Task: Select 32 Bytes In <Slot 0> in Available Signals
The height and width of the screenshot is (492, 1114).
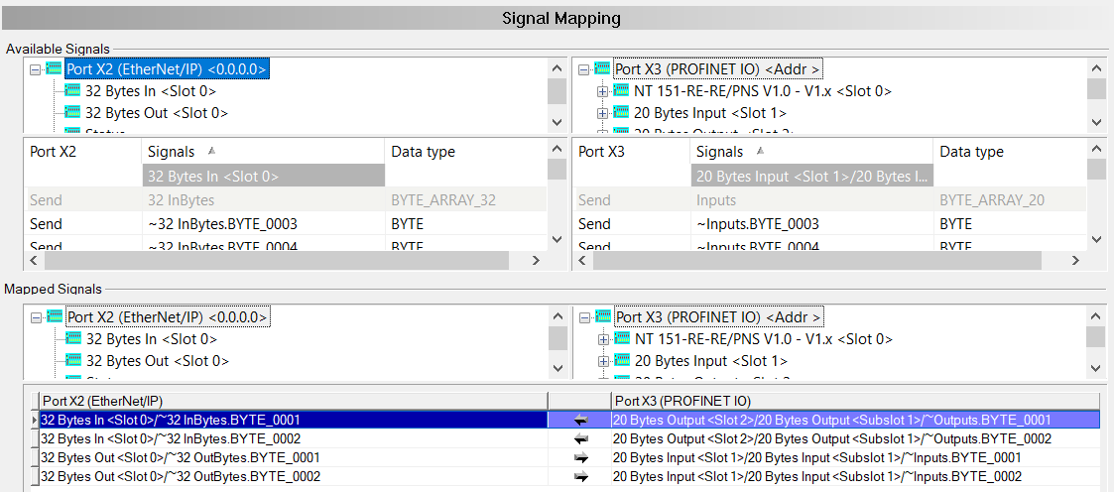Action: pyautogui.click(x=151, y=91)
